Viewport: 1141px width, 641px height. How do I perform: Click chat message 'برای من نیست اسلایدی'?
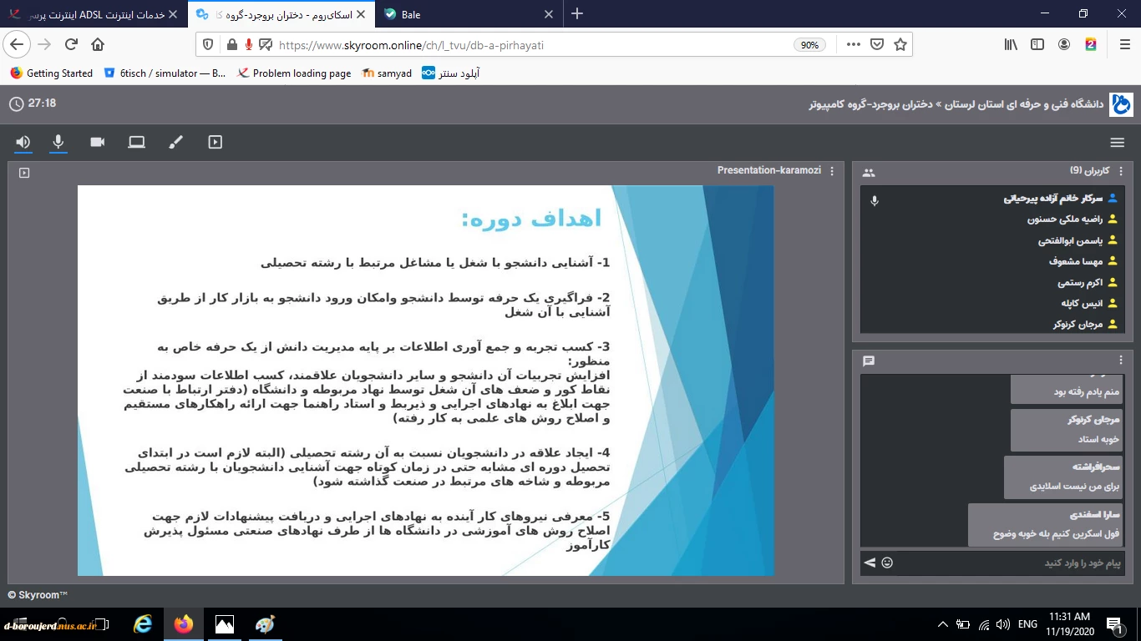(1063, 477)
